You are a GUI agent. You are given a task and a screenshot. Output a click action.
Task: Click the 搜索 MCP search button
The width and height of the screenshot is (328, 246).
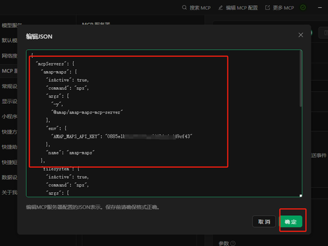196,8
